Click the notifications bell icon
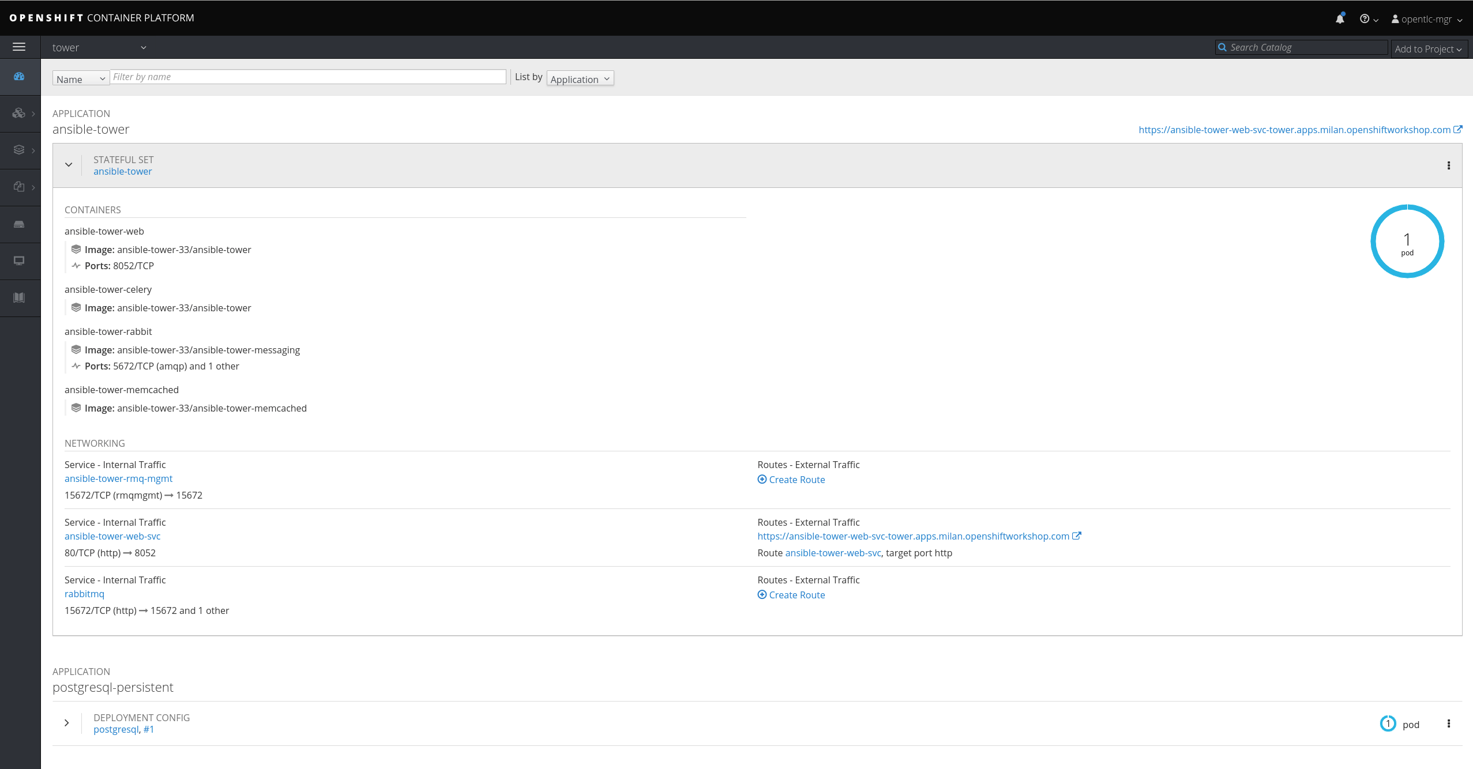Viewport: 1473px width, 769px height. coord(1340,19)
